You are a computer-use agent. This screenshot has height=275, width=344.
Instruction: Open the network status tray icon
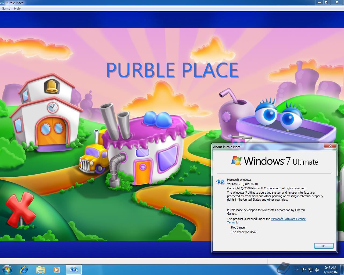pos(310,270)
